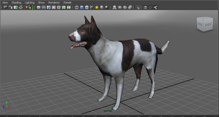Click the RIGHT face of the ViewCube
Screen dimensions: 219x117
208,25
